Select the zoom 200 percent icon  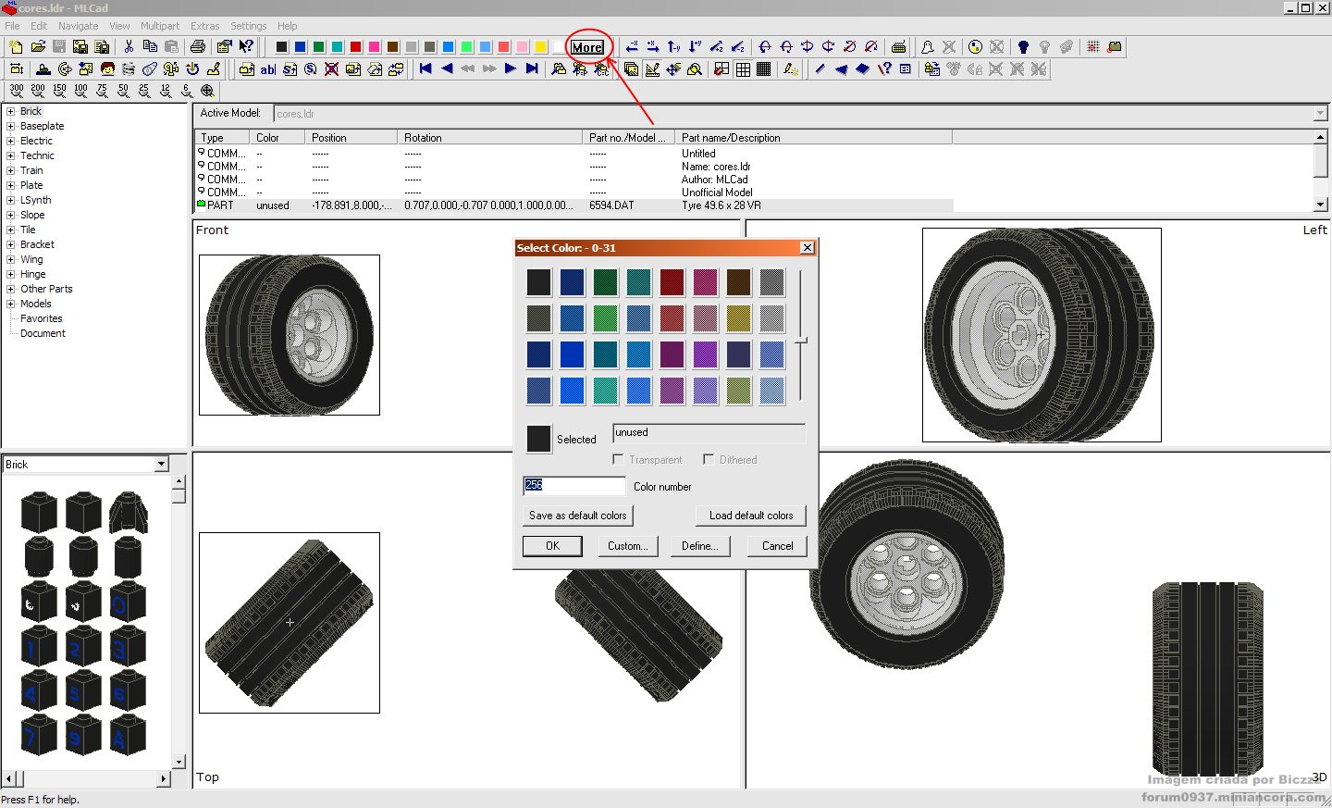click(x=38, y=91)
